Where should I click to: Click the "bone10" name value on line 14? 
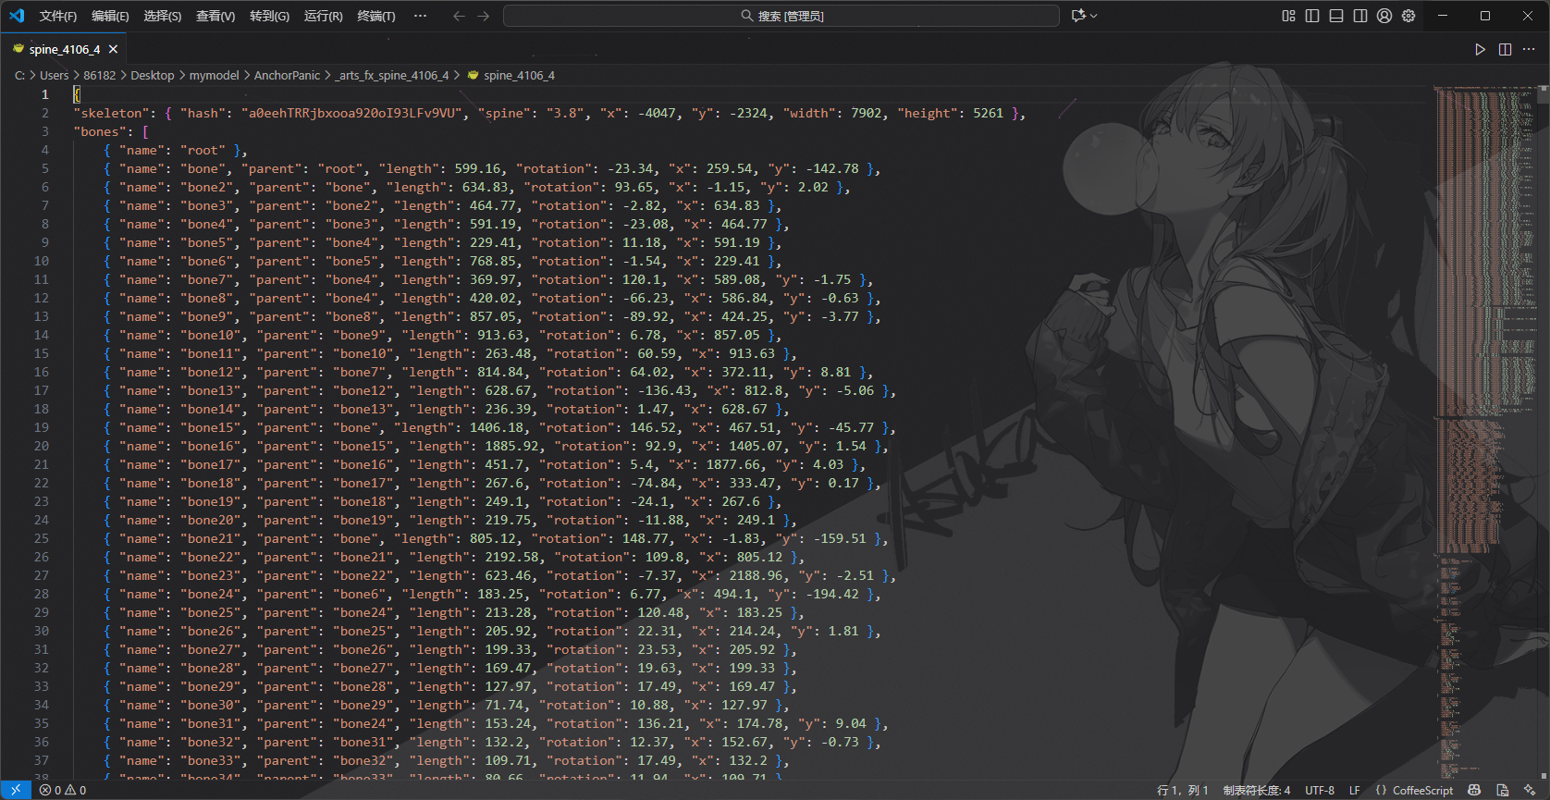(x=215, y=335)
